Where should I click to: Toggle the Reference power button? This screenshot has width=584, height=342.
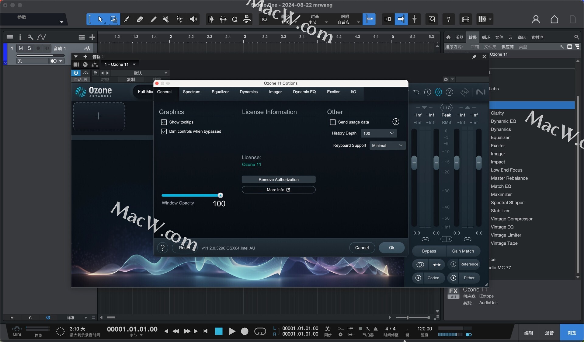tap(453, 264)
